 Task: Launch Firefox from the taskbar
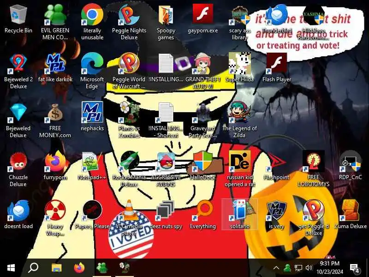pyautogui.click(x=79, y=268)
